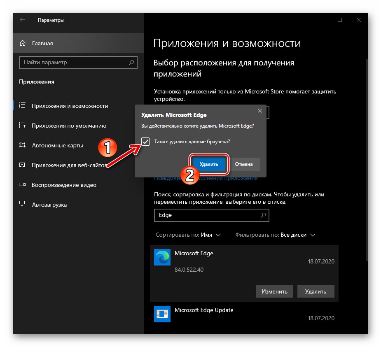Select Приложения и возможности menu item
Screen dimensions: 381x347
(x=79, y=106)
